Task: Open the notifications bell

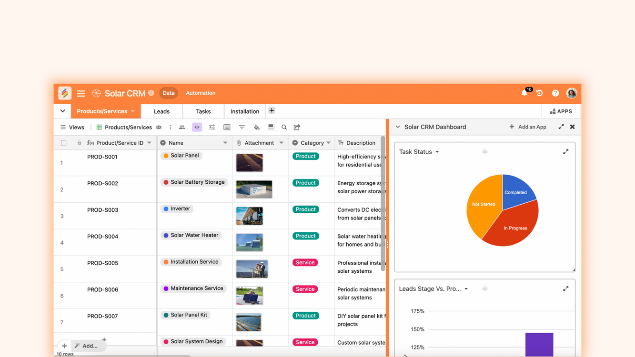Action: [524, 93]
